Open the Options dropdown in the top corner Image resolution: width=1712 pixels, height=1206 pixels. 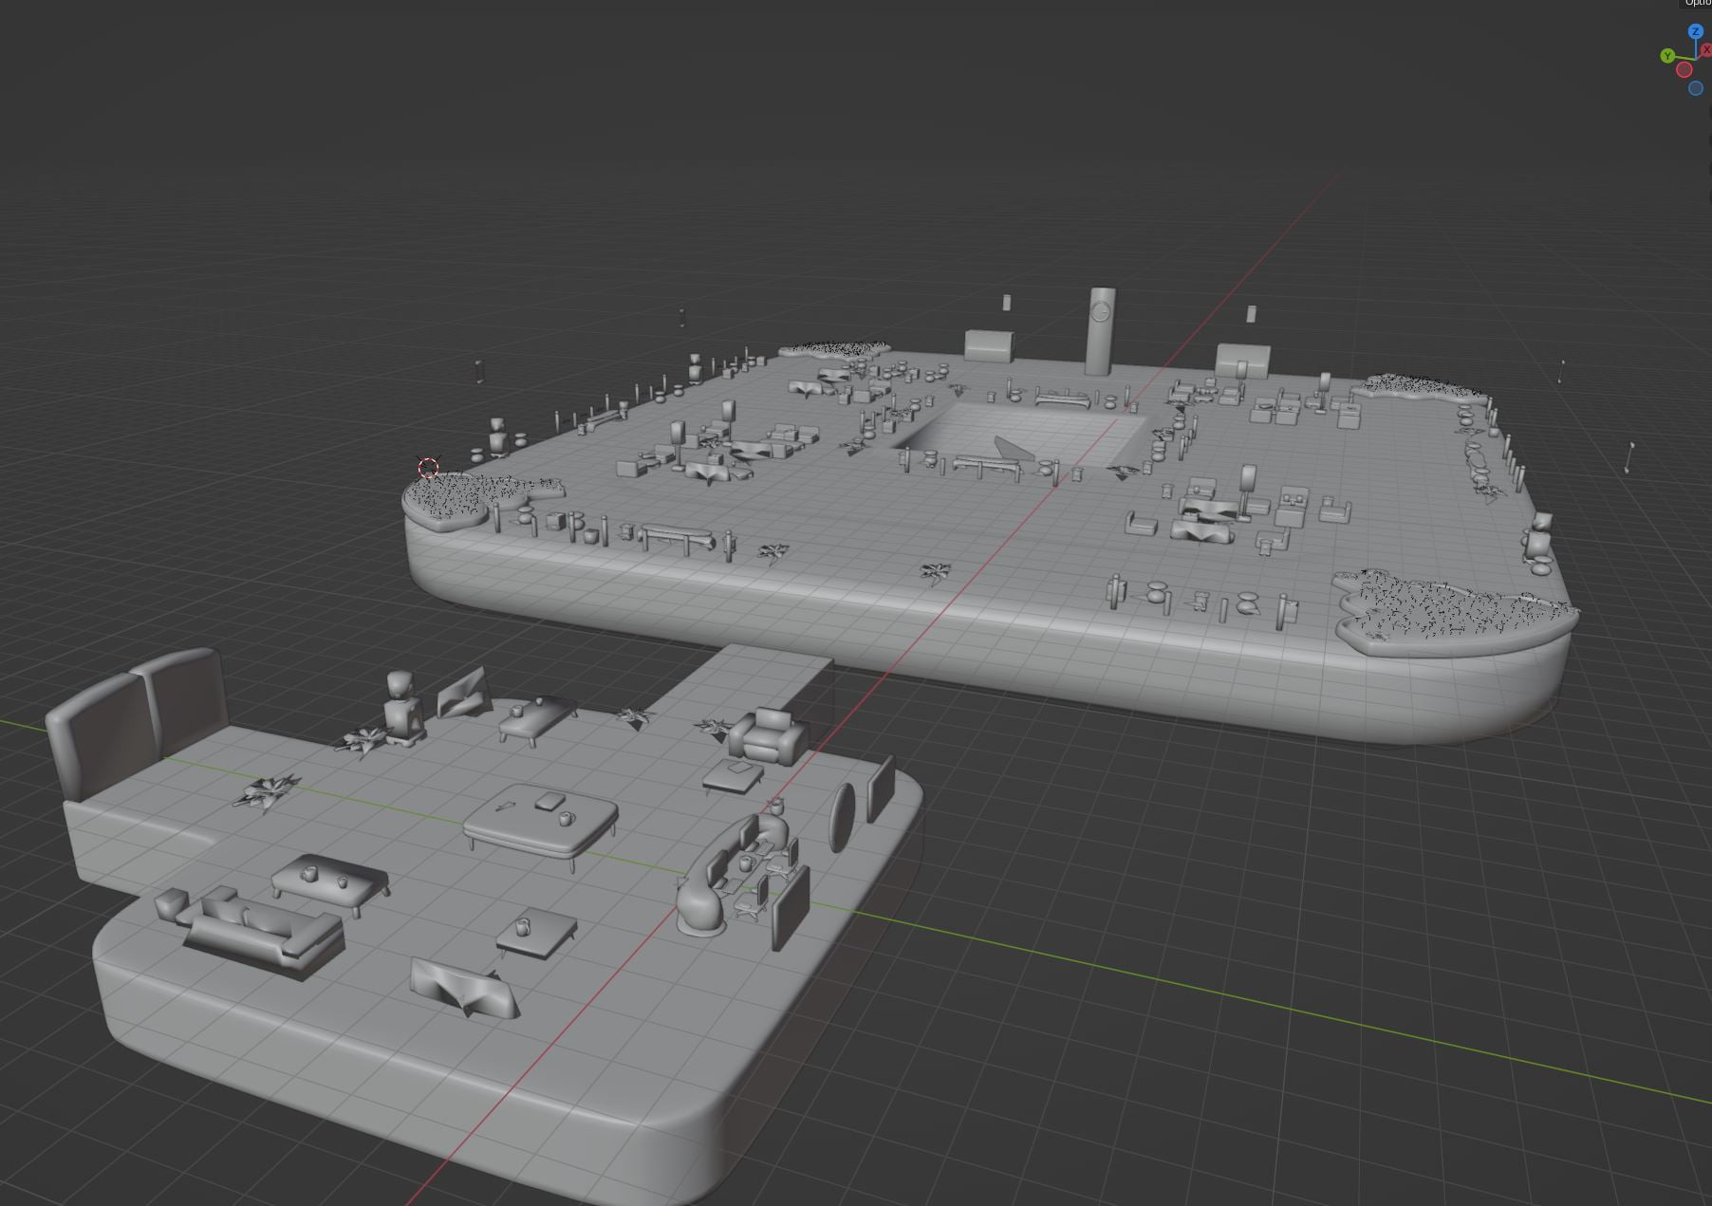point(1697,3)
